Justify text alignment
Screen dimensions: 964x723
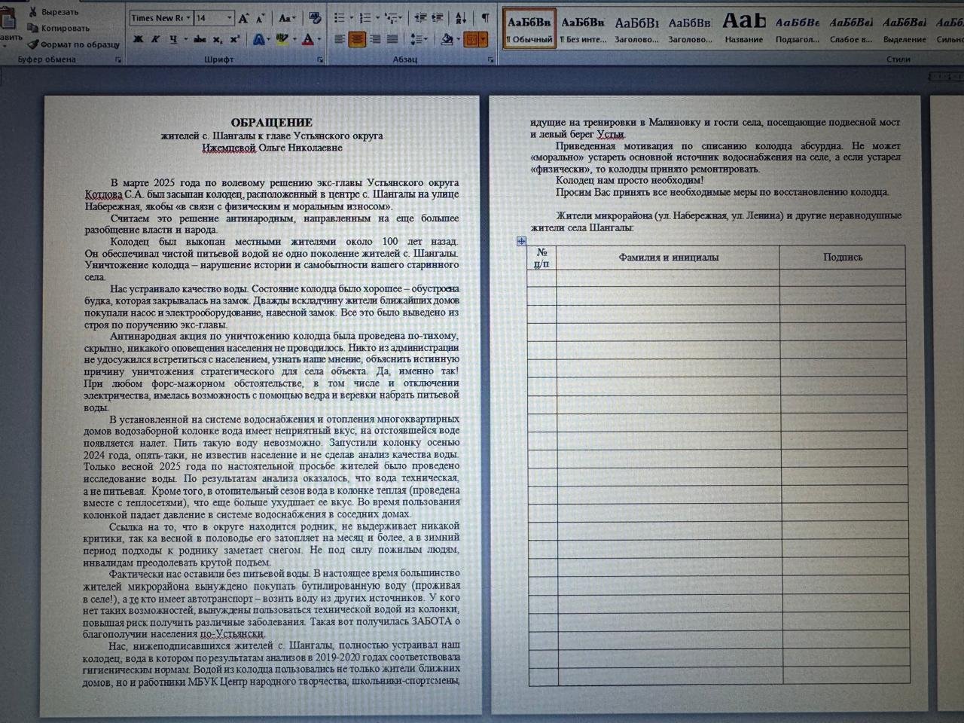[x=392, y=39]
